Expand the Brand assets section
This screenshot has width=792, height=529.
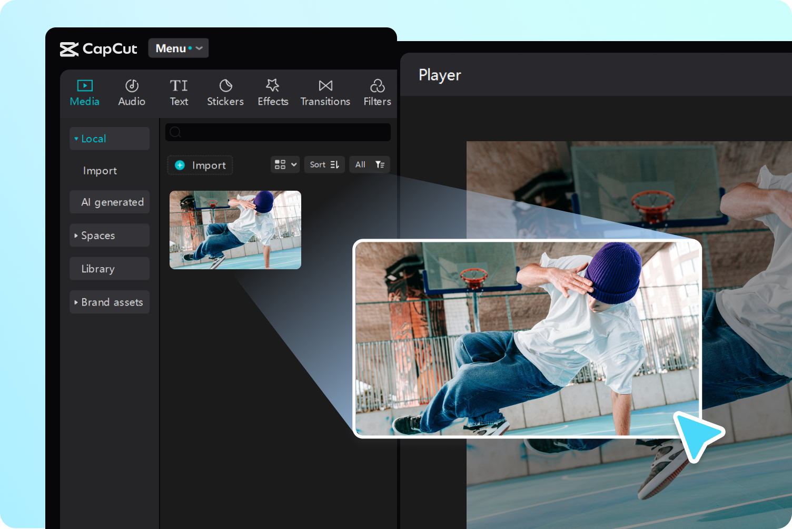(x=110, y=302)
